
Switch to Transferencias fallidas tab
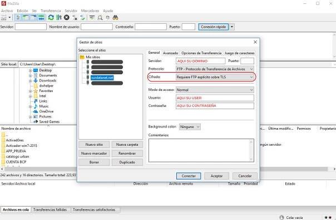pos(50,210)
